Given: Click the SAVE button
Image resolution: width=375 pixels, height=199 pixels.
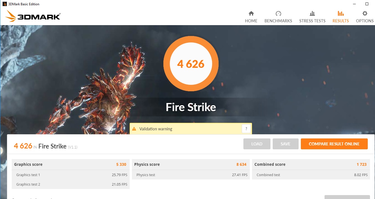Looking at the screenshot, I should (286, 144).
